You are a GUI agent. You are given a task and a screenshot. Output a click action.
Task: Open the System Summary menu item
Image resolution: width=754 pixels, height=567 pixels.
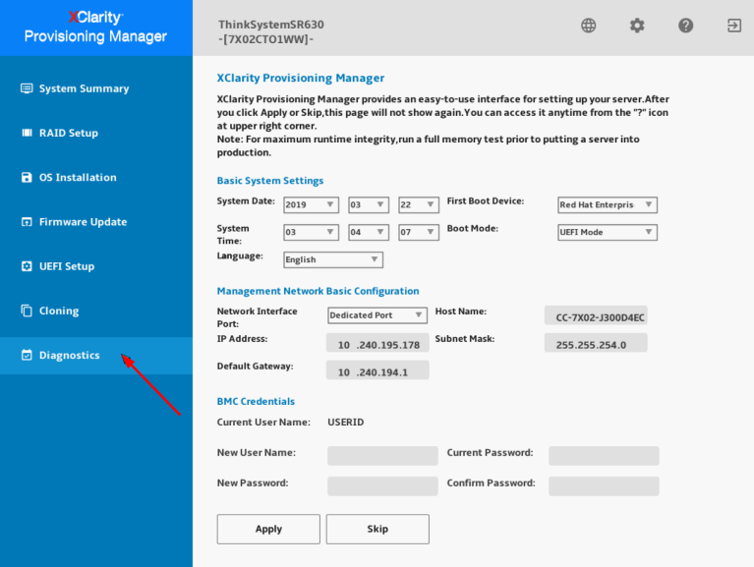pyautogui.click(x=96, y=88)
